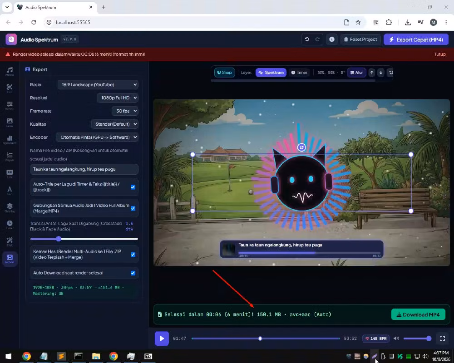Viewport: 454px width, 363px height.
Task: Open the Encoder Otomatis Pintar dropdown
Action: click(x=97, y=137)
